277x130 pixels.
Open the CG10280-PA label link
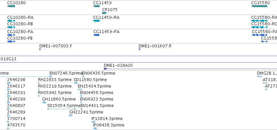pyautogui.click(x=20, y=32)
